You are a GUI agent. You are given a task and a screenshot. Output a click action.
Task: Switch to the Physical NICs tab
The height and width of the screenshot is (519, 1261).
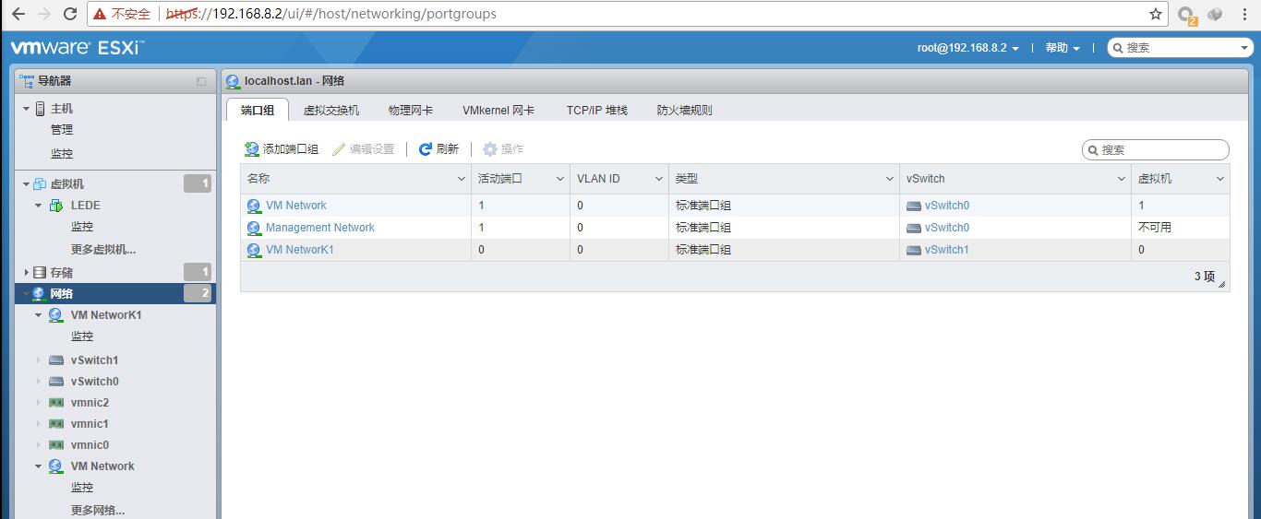411,110
